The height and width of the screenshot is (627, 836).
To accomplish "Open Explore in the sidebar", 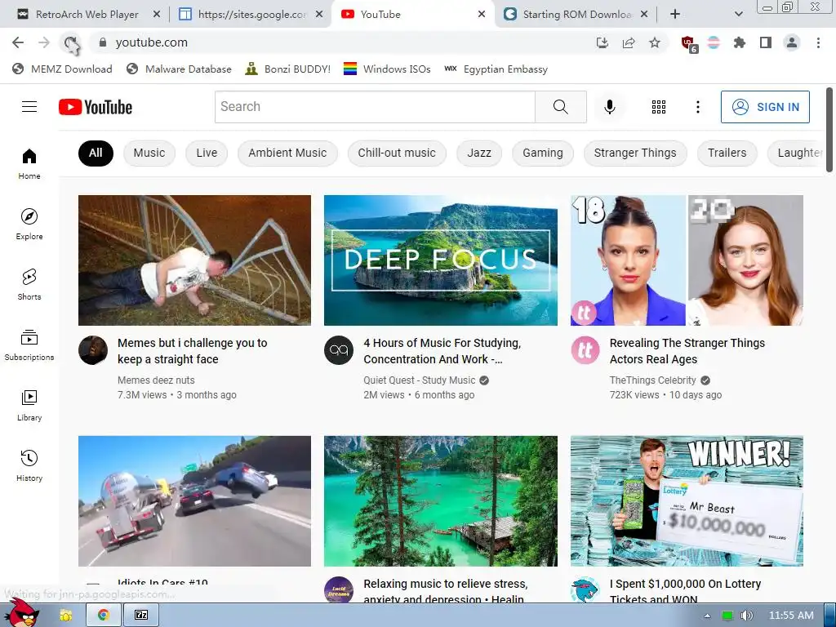I will coord(29,224).
